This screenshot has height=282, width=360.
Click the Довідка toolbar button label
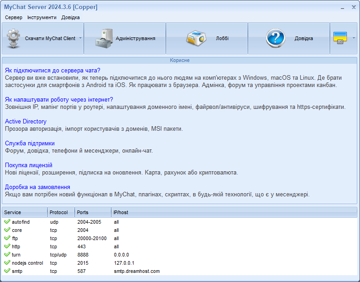[x=304, y=38]
